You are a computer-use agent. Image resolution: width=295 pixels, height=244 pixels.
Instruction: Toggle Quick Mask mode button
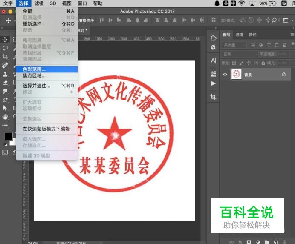[x=5, y=152]
